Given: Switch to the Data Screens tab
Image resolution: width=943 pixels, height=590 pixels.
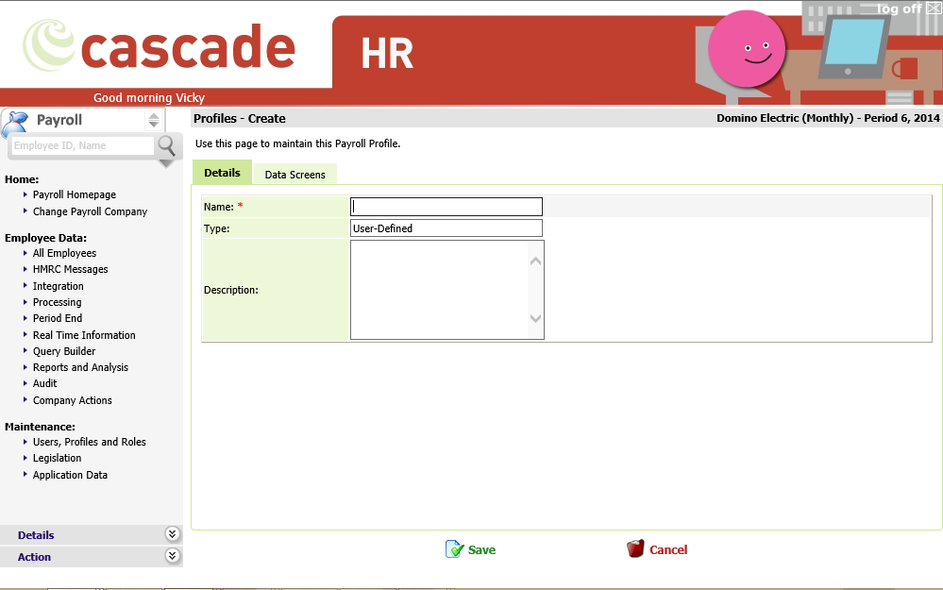Looking at the screenshot, I should (295, 175).
